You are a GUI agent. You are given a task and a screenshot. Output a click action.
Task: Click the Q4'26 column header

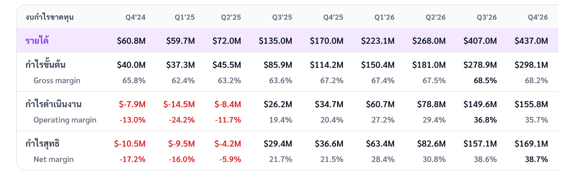(538, 17)
